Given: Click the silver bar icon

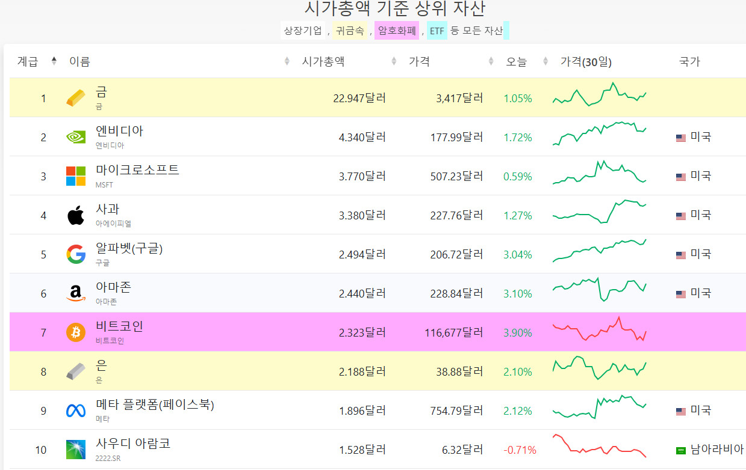Looking at the screenshot, I should click(x=76, y=371).
